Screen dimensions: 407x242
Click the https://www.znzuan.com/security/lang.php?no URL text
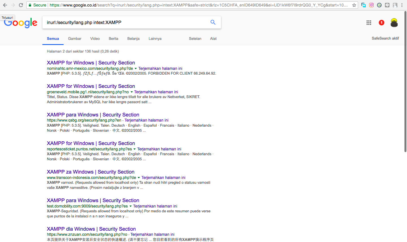coord(87,234)
